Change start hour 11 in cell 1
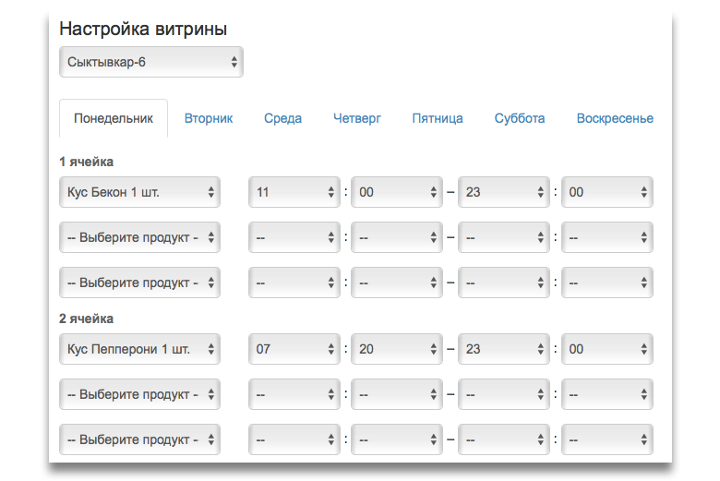 click(x=294, y=192)
